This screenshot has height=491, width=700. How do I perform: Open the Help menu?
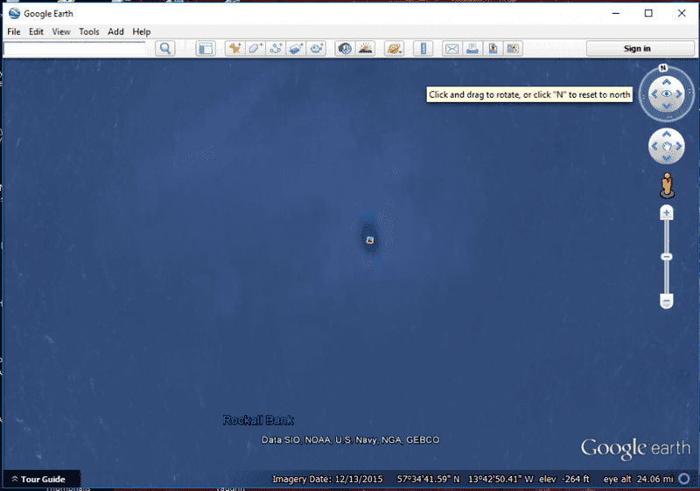[x=142, y=31]
